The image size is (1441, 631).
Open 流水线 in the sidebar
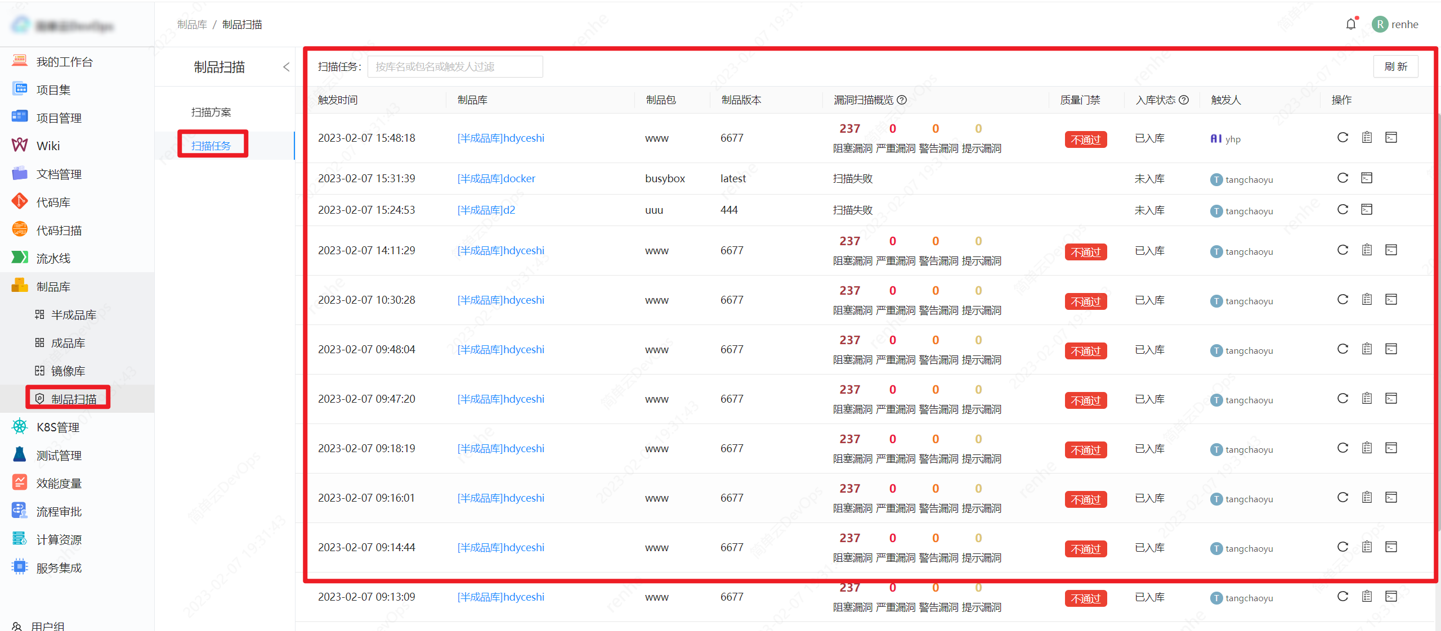point(53,258)
